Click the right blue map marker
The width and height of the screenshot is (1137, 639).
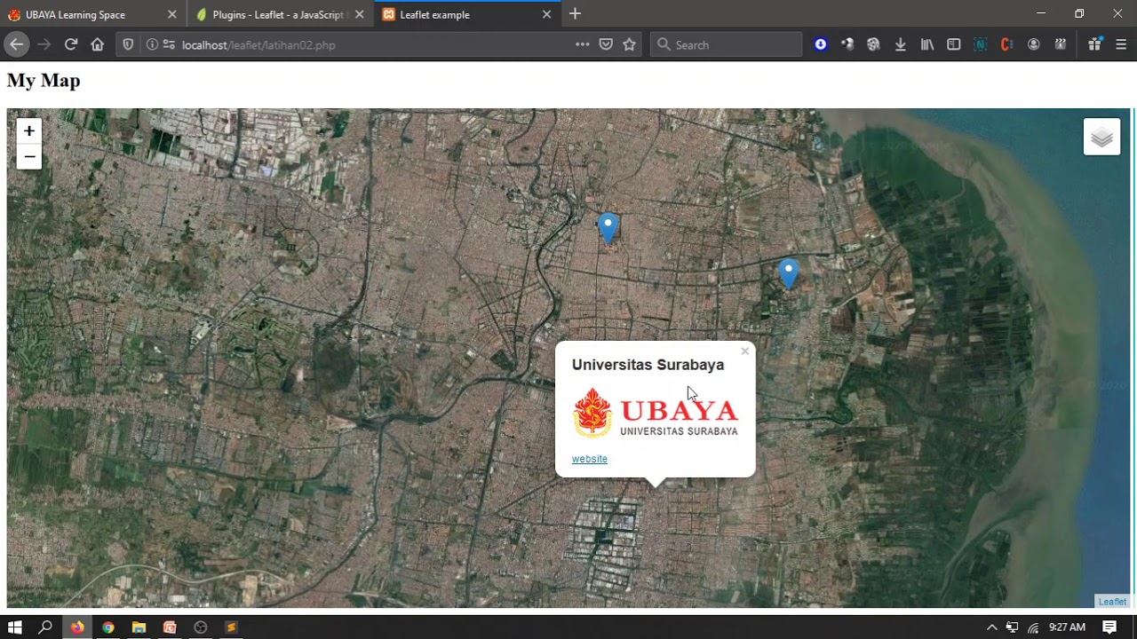(788, 272)
